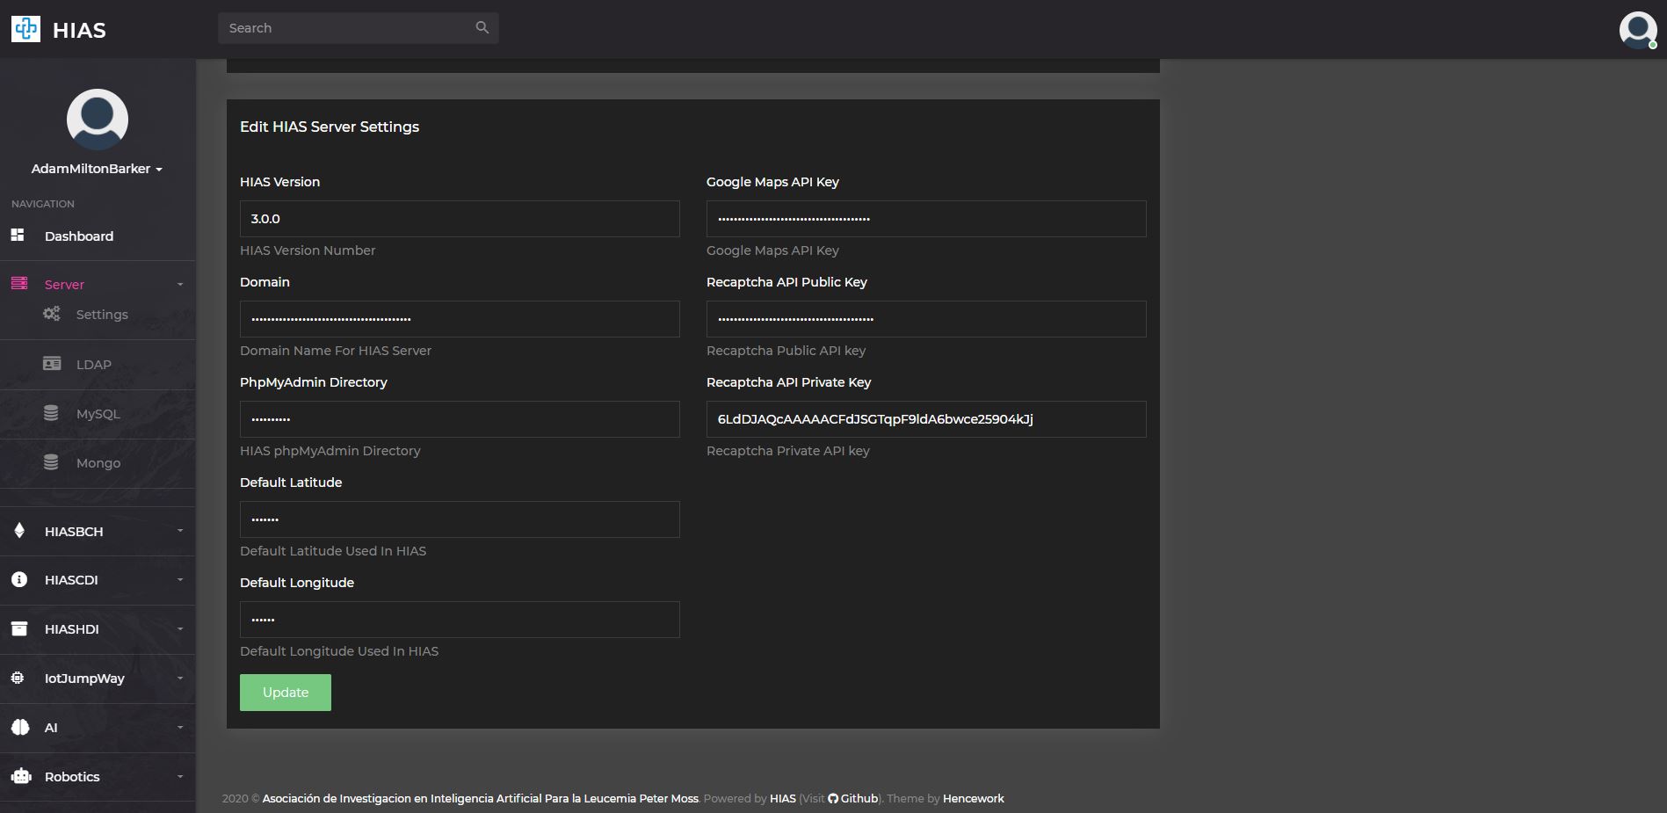Click the Recaptcha Private API key hint

pos(788,451)
